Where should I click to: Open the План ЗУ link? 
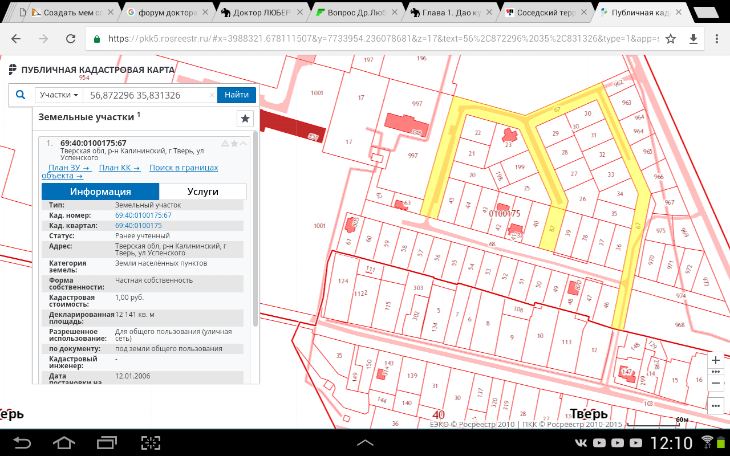click(x=70, y=168)
